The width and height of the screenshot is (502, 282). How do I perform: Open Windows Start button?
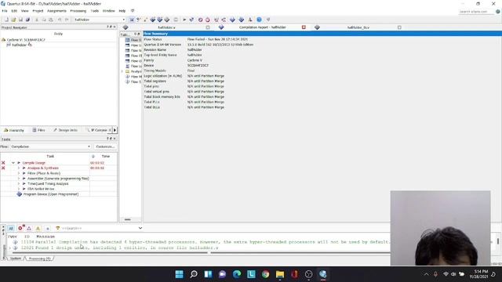(180, 274)
